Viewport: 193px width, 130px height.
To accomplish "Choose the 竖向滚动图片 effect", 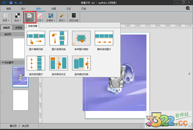I will click(x=36, y=64).
